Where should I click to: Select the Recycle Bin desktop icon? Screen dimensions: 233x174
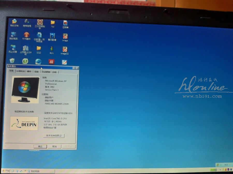[12, 60]
